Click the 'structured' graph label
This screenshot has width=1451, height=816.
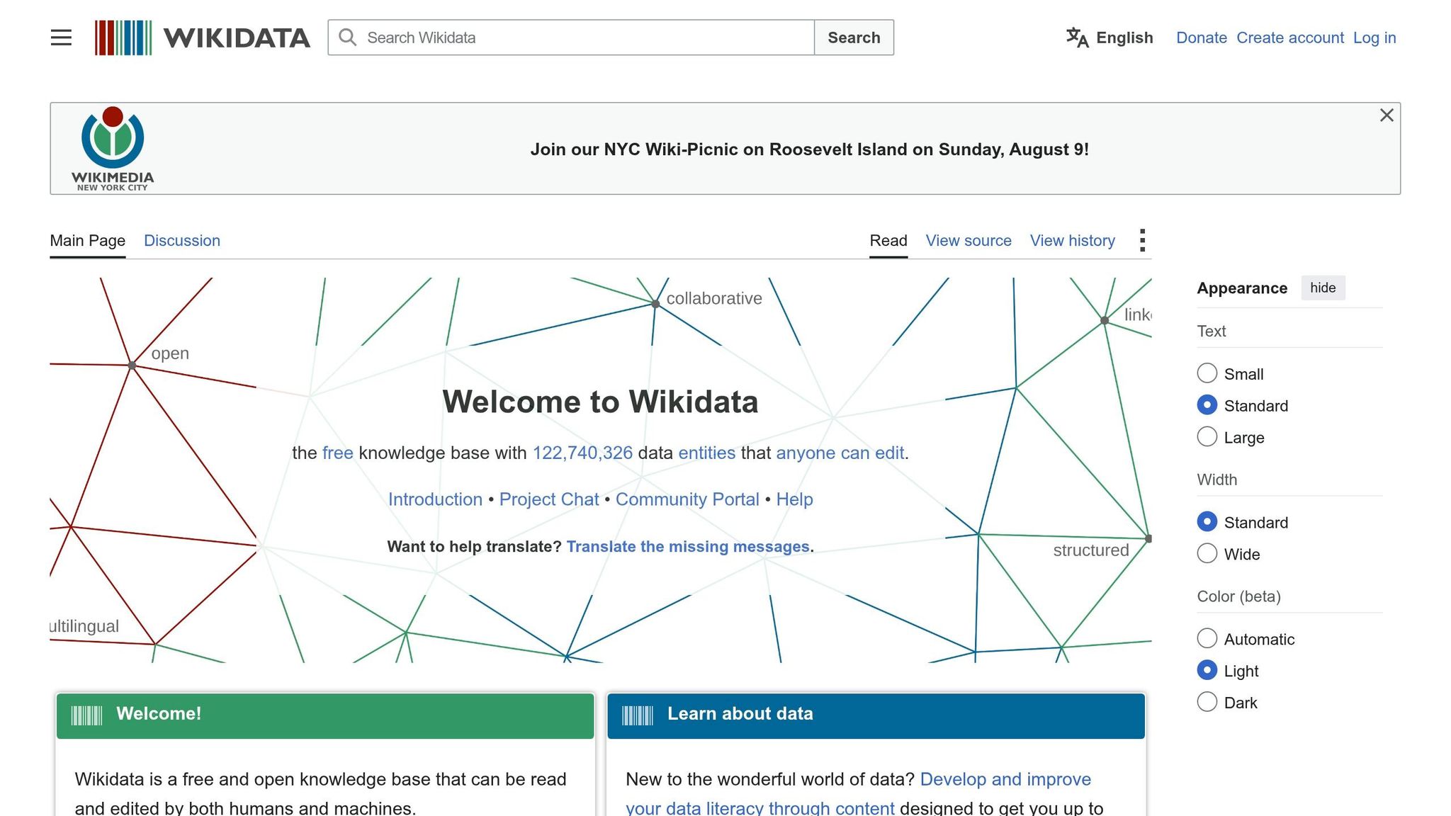click(x=1091, y=550)
